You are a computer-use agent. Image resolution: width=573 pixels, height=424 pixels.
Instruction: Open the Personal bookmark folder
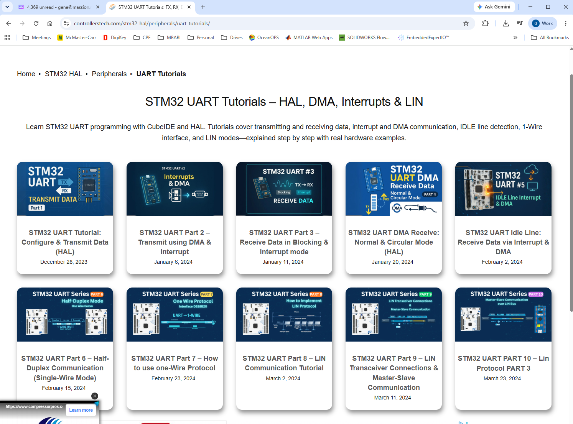click(201, 38)
